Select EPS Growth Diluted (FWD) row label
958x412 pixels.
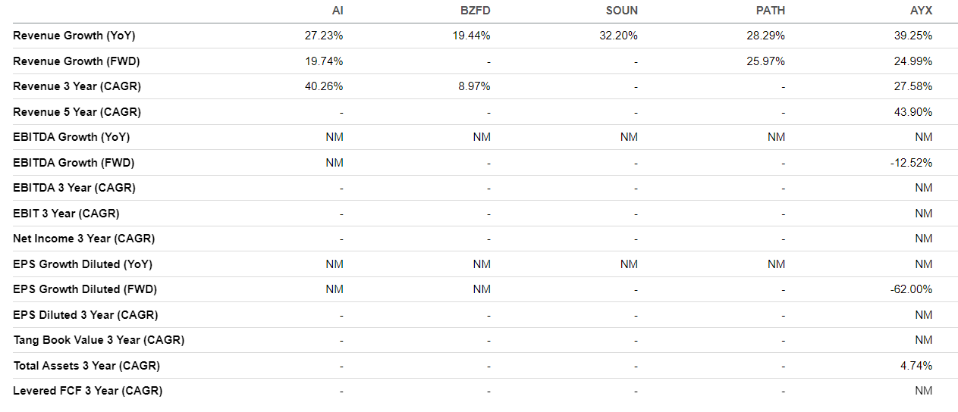point(86,289)
